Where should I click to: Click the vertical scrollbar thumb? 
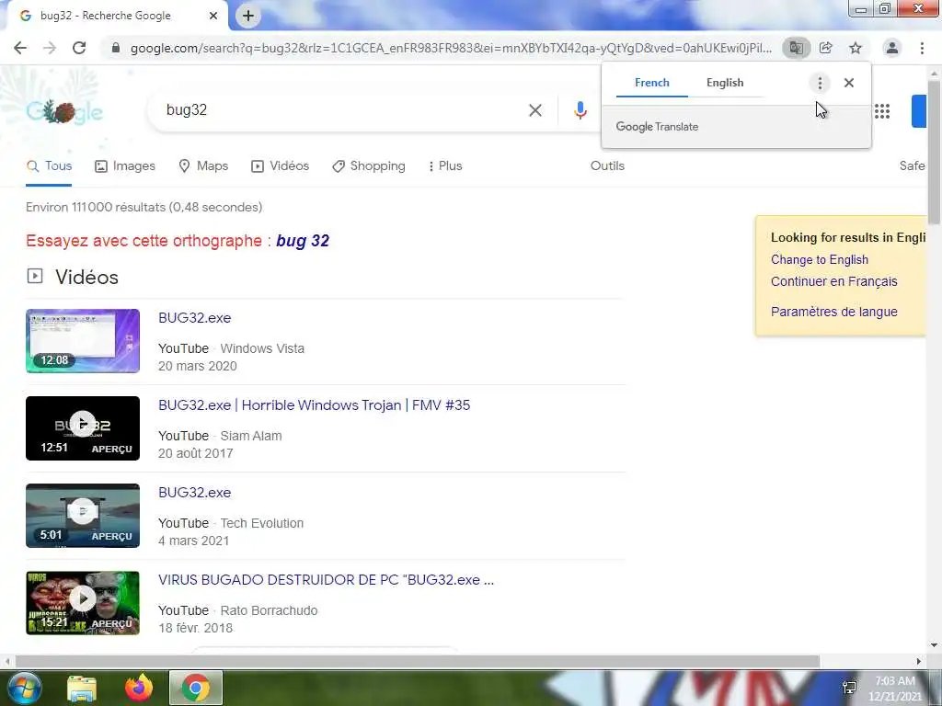pyautogui.click(x=935, y=152)
